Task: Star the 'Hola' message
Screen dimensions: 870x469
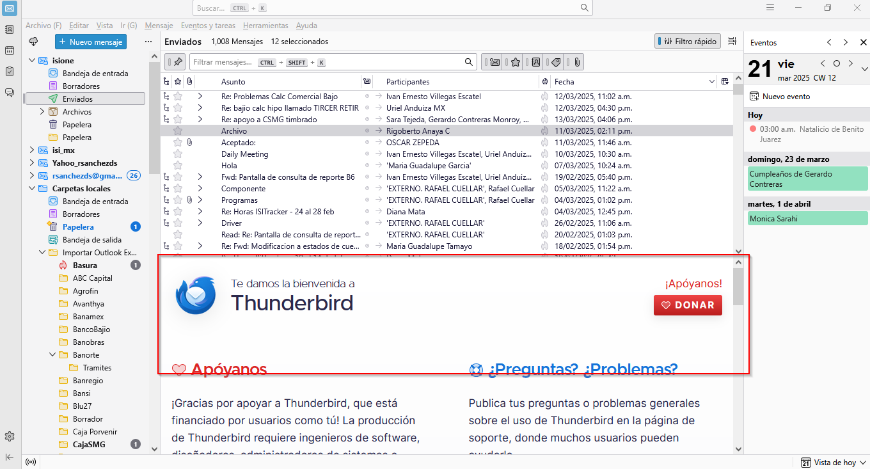Action: pos(178,166)
